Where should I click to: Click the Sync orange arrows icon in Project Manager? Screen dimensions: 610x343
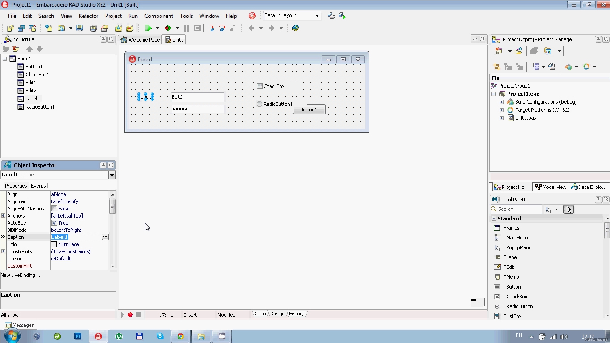pyautogui.click(x=497, y=67)
